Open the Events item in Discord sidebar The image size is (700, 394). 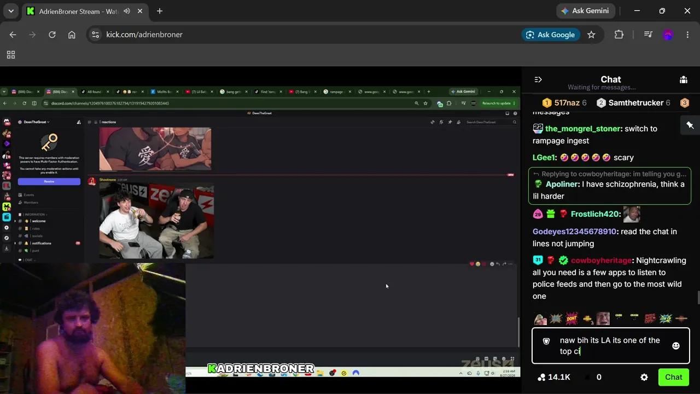pyautogui.click(x=28, y=195)
